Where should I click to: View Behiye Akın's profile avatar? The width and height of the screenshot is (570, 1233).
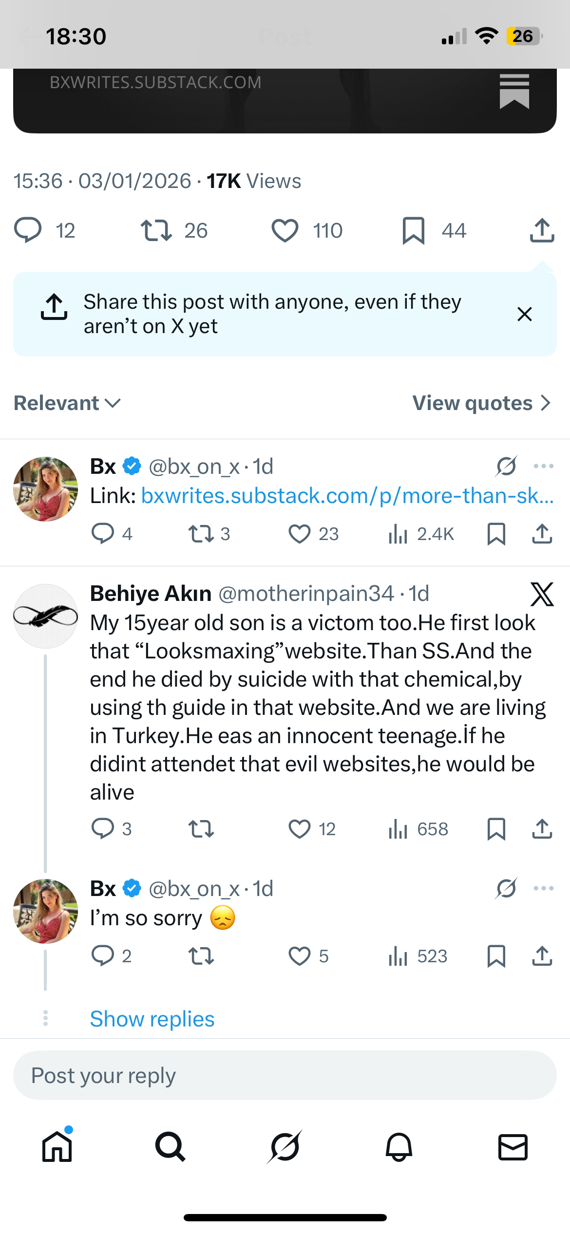point(45,616)
